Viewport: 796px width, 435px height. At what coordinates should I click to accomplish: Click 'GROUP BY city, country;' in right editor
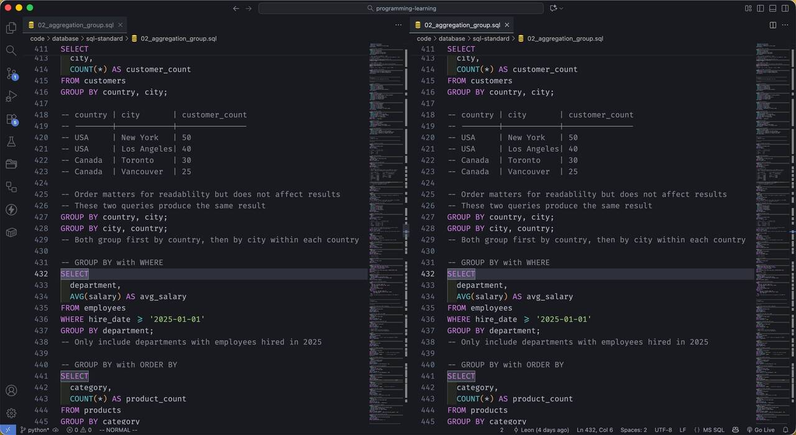click(x=501, y=229)
